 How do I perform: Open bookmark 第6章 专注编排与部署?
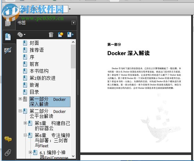52,140
